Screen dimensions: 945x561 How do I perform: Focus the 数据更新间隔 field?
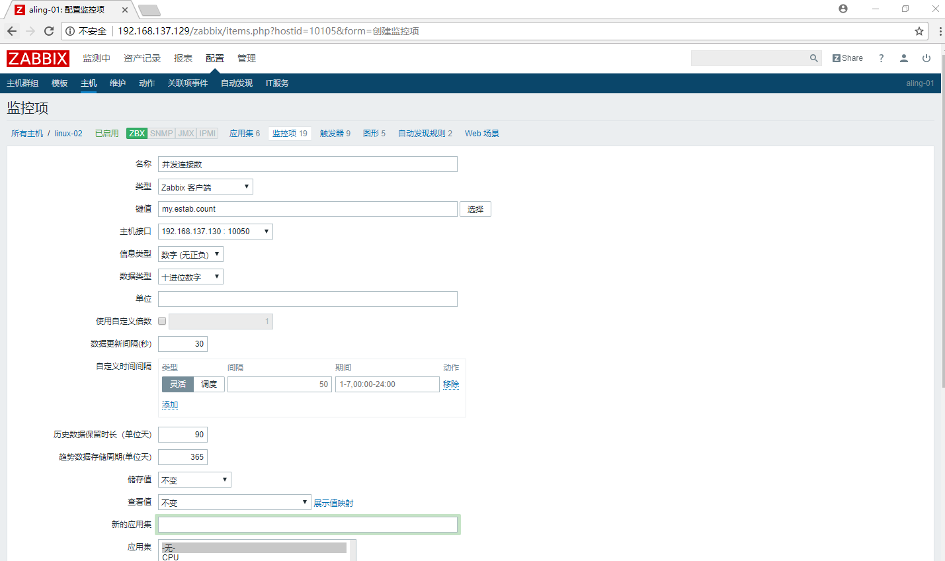(x=183, y=344)
